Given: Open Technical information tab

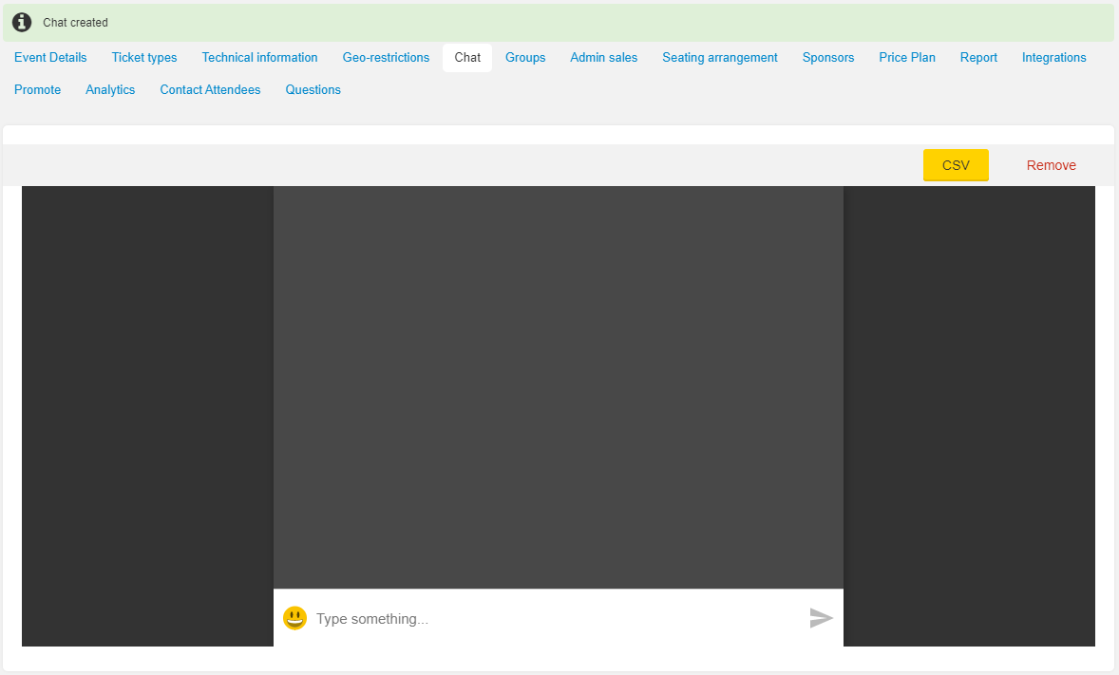Looking at the screenshot, I should 259,58.
